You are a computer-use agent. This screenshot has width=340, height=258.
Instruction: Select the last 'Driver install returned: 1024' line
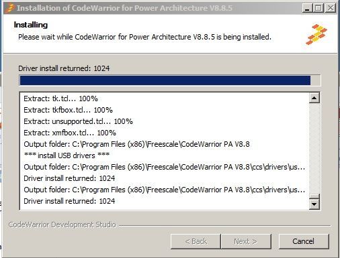pos(69,201)
